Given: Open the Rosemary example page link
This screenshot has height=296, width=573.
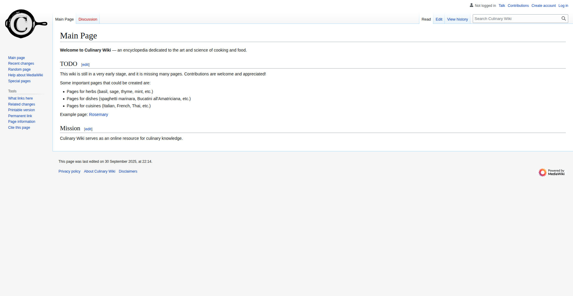Looking at the screenshot, I should pyautogui.click(x=98, y=115).
